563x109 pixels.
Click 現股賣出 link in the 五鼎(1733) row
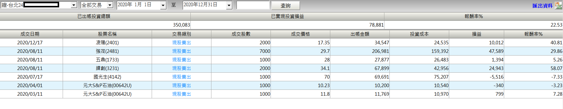182,60
